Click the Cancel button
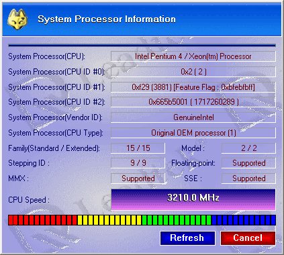Viewport: 284px width, 255px height. 248,238
